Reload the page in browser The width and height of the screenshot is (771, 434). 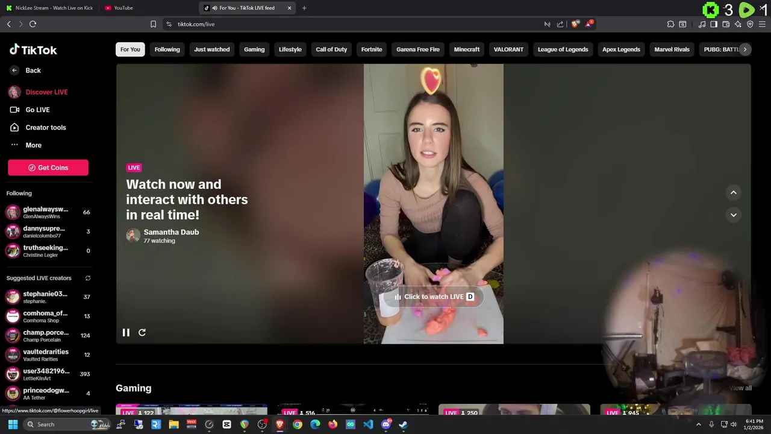coord(33,24)
